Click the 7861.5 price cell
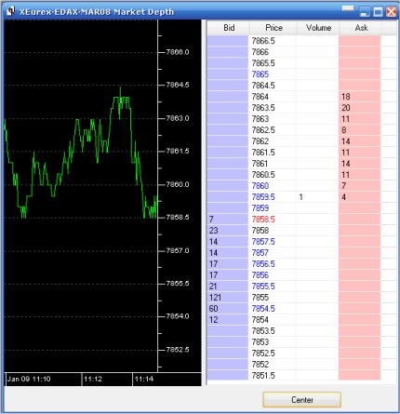Image resolution: width=400 pixels, height=414 pixels. pyautogui.click(x=272, y=153)
